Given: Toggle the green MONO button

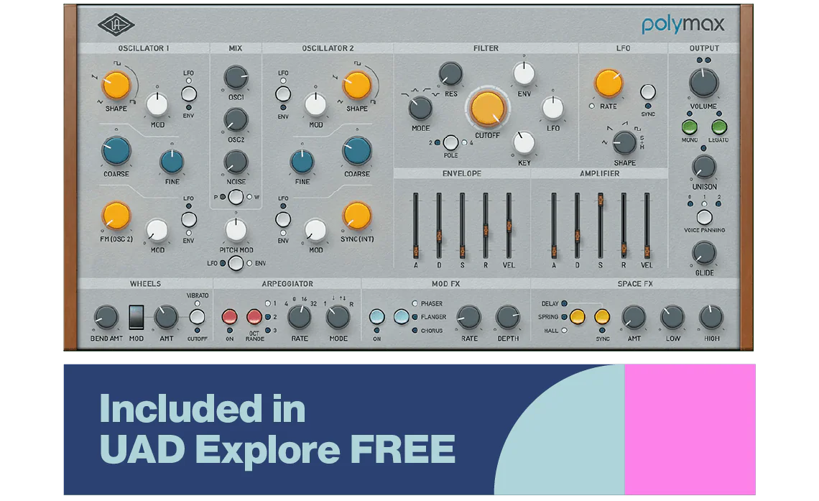Looking at the screenshot, I should [689, 127].
